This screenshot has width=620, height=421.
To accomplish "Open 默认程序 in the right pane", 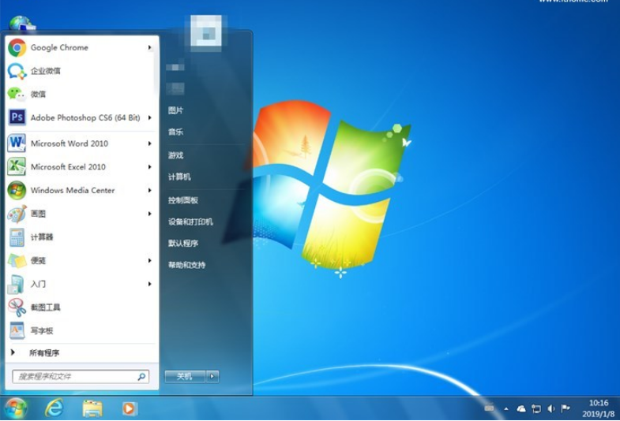I will point(183,243).
